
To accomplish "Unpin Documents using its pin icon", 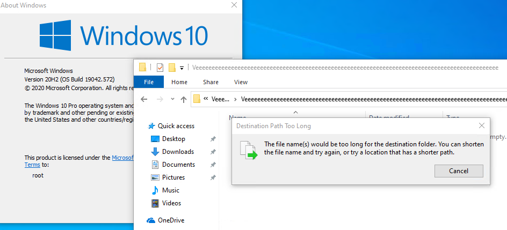I will pos(213,165).
